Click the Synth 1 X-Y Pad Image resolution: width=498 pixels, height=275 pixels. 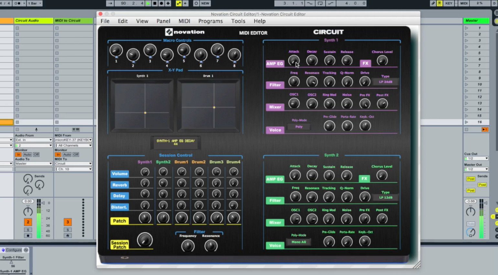(x=142, y=105)
